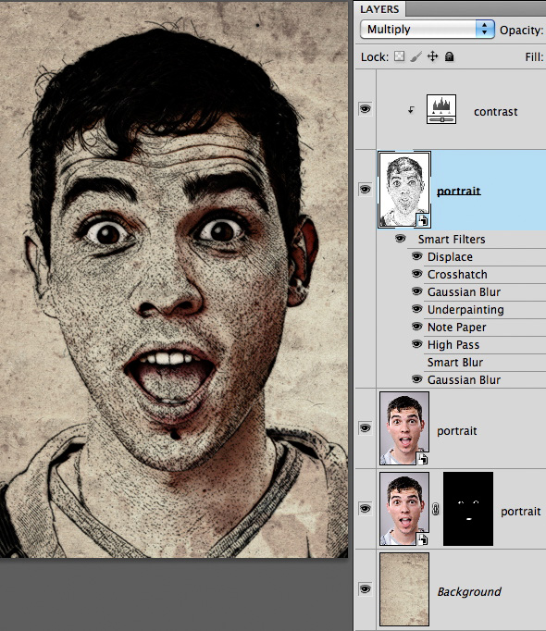Hide the Crosshatch smart filter
This screenshot has height=631, width=546.
point(416,274)
